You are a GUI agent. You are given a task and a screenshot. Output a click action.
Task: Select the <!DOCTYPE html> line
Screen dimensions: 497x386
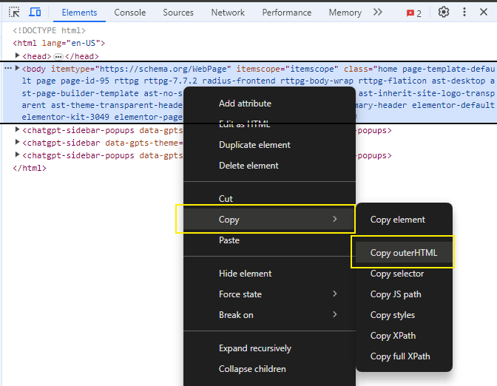tap(49, 30)
